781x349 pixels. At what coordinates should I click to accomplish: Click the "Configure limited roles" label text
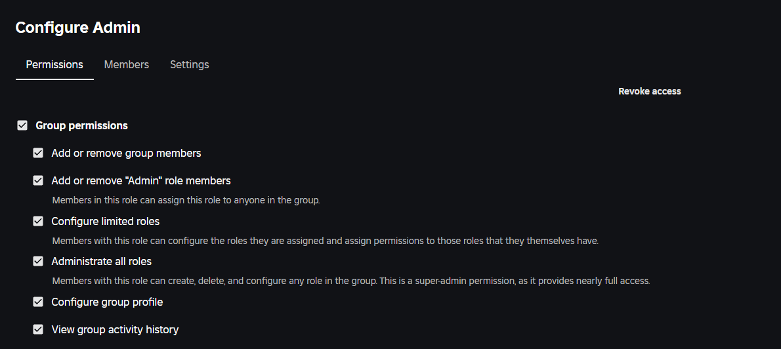[106, 221]
